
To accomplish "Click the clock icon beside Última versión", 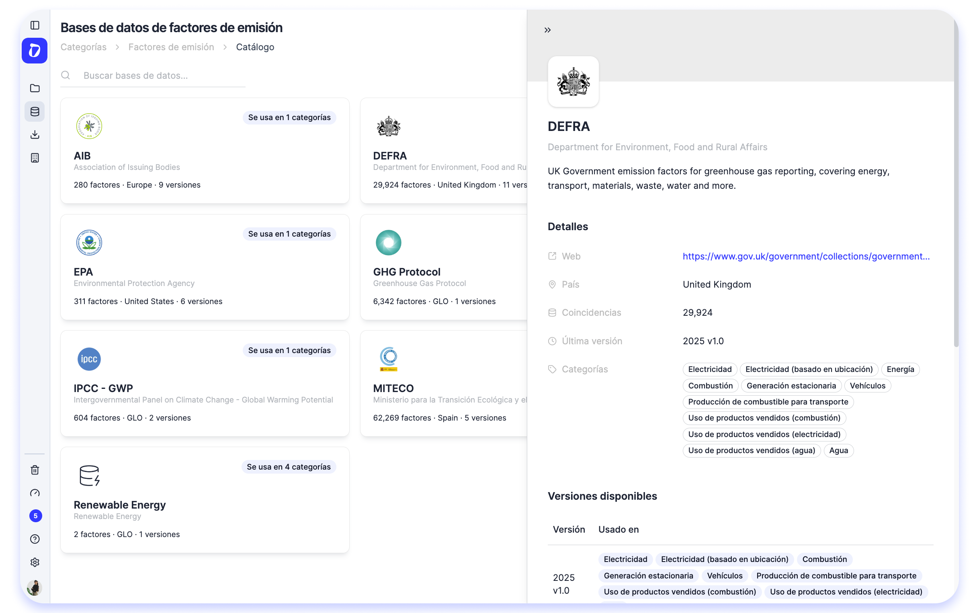I will coord(552,341).
